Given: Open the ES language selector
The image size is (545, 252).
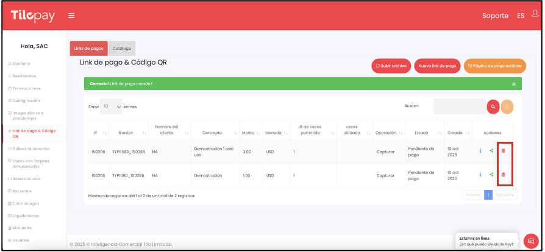Looking at the screenshot, I should [520, 15].
